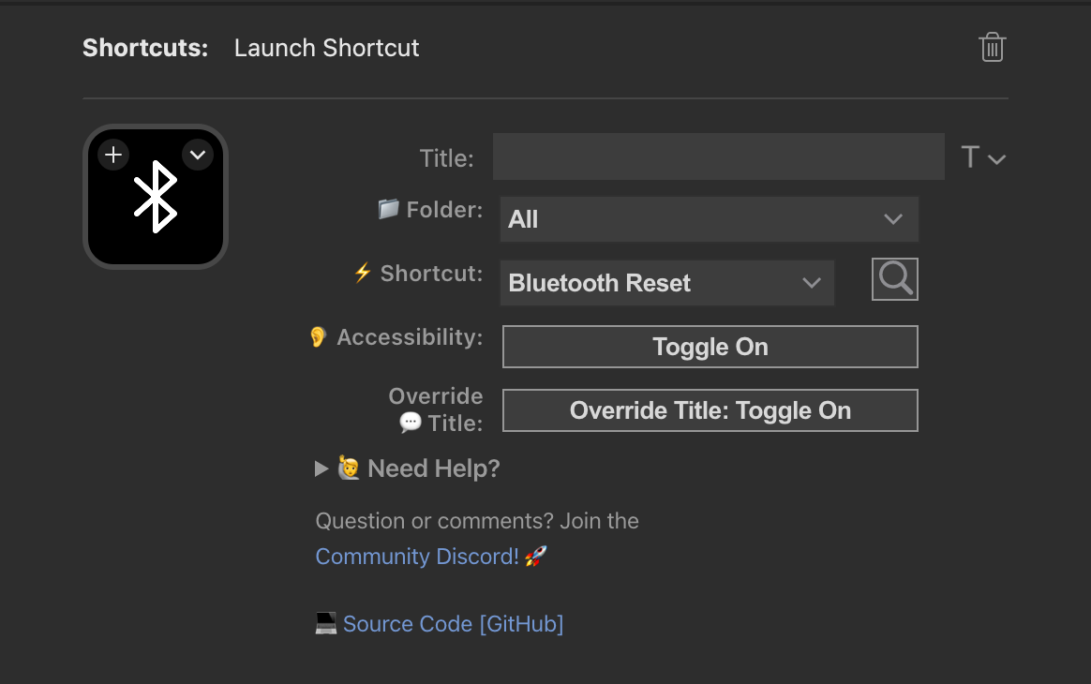
Task: Expand the Need Help section
Action: tap(321, 468)
